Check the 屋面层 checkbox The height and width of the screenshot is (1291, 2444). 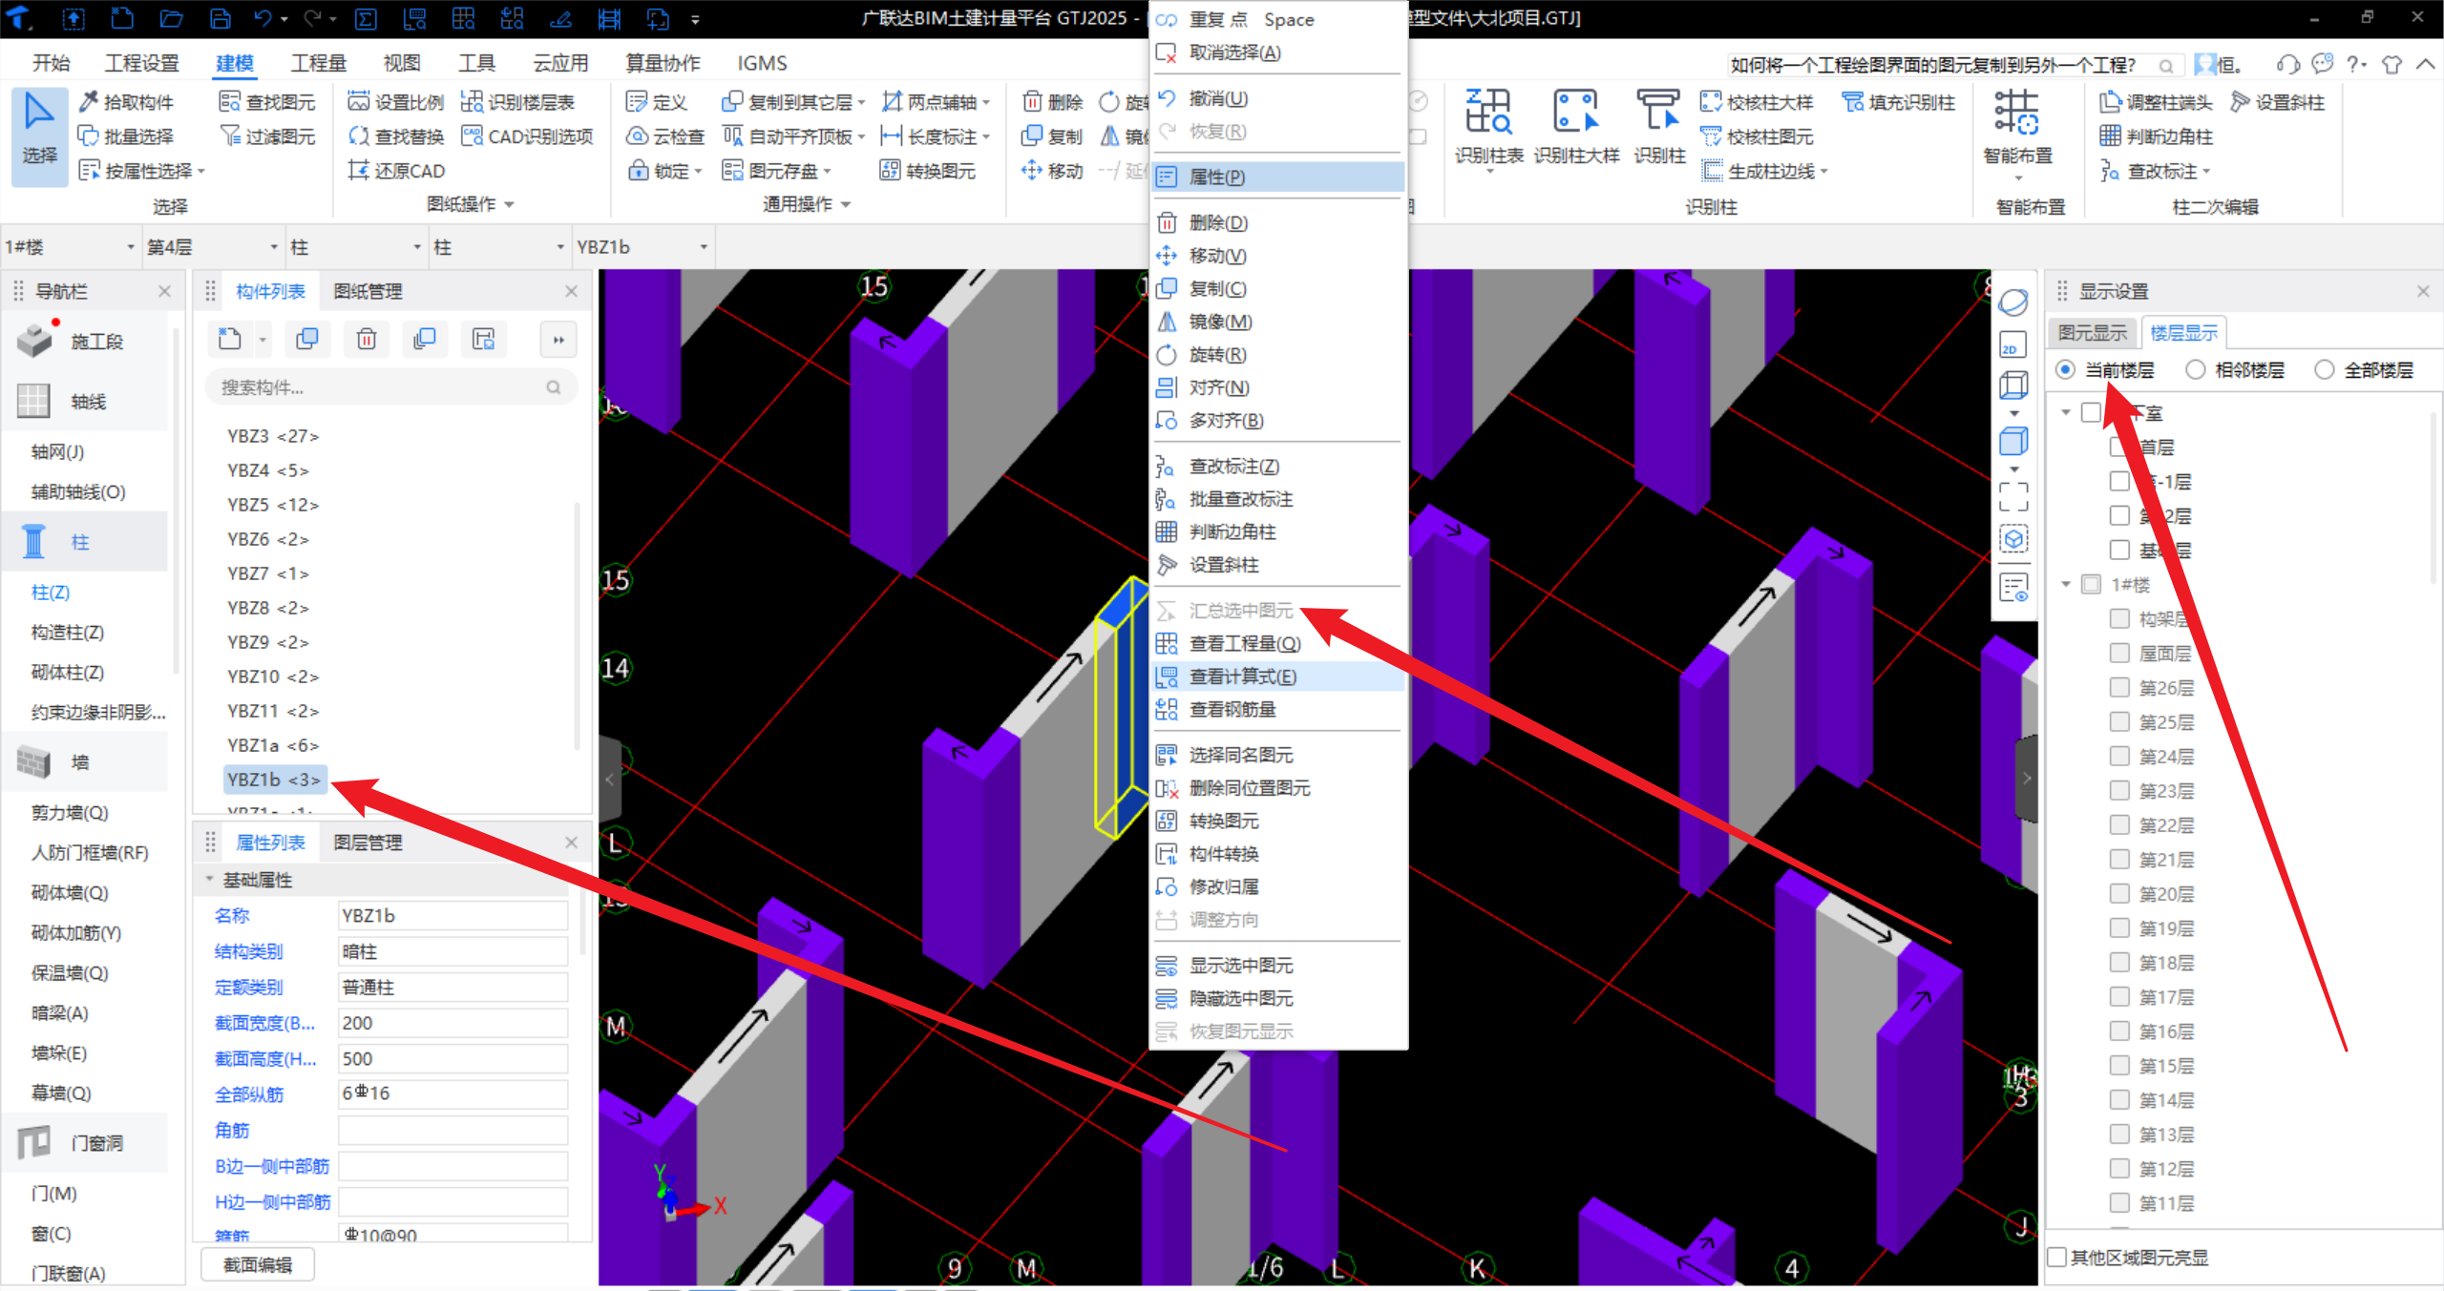click(x=2119, y=653)
